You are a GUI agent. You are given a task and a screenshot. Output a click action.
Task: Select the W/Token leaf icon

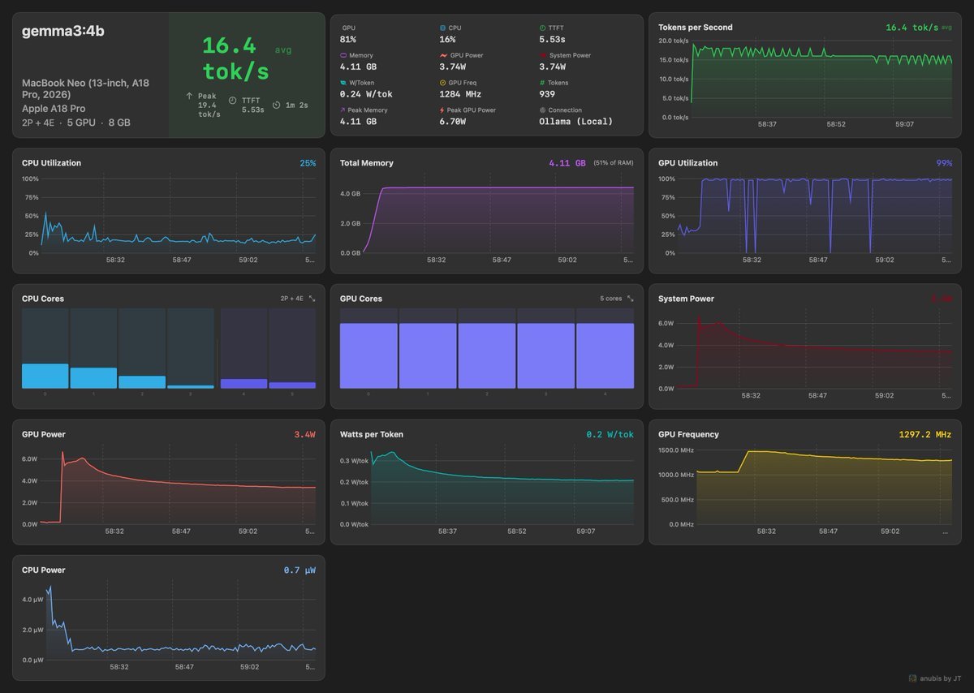tap(343, 82)
